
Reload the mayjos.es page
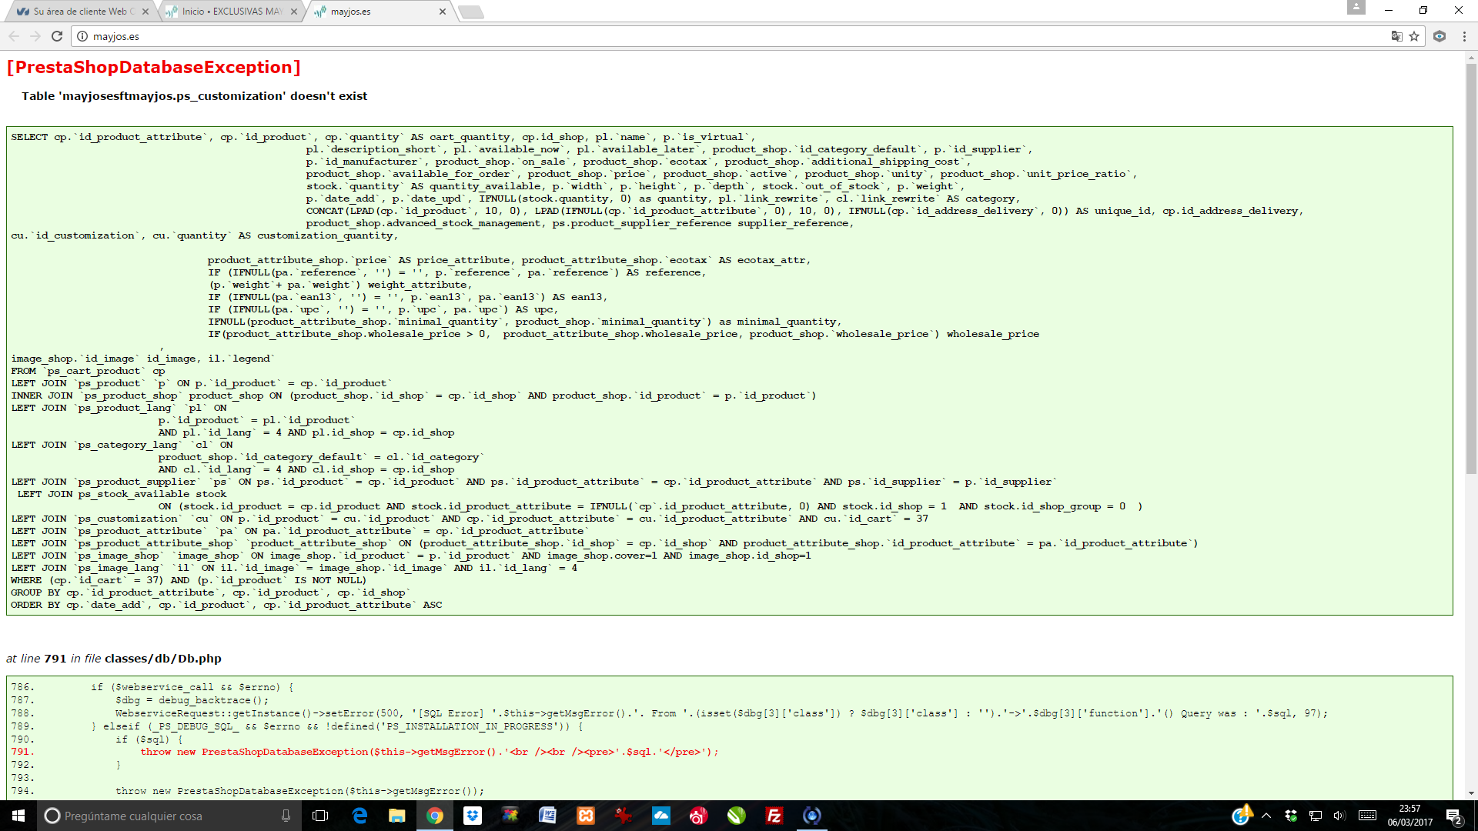click(57, 36)
